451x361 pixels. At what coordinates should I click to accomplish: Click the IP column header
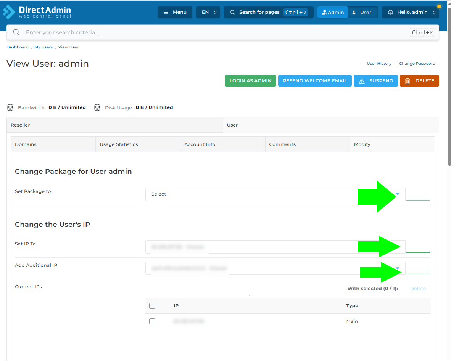coord(176,306)
